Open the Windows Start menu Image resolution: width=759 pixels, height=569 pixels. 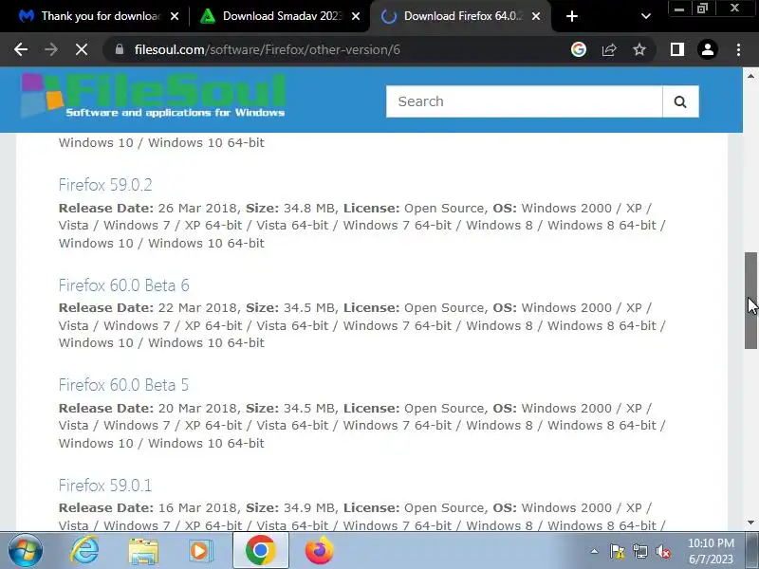(25, 551)
